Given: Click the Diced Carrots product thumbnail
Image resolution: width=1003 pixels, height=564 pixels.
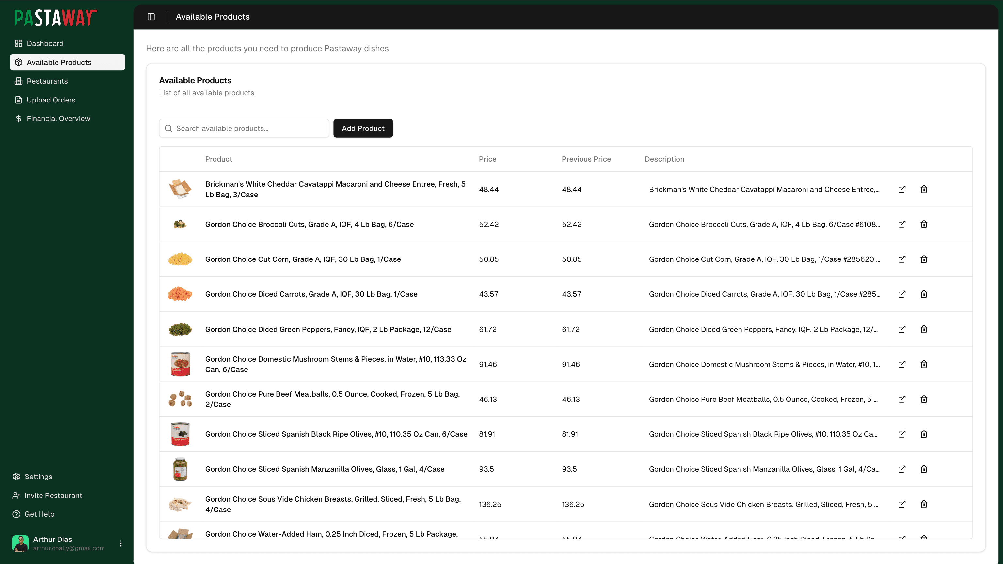Looking at the screenshot, I should coord(180,294).
